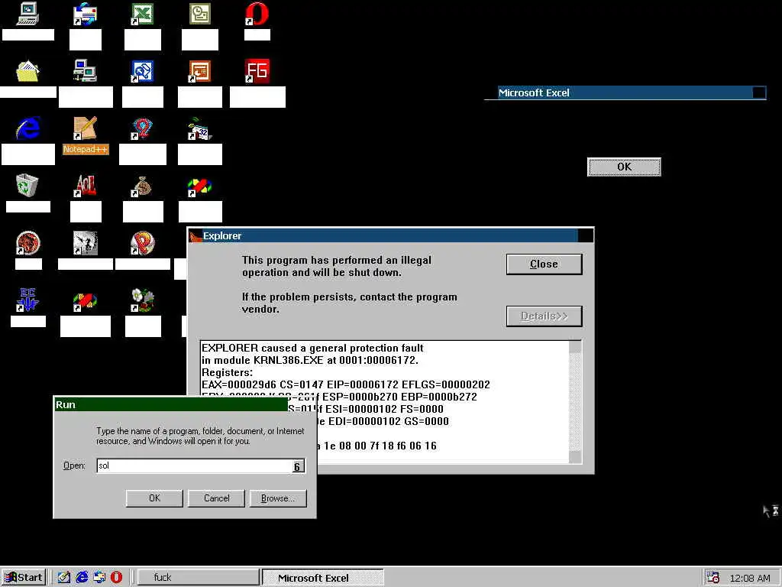Click the "EAX=000029d6 CS=0147" register line
The image size is (782, 587).
pos(346,384)
